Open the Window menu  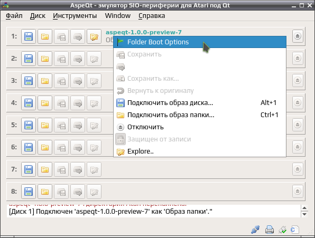point(118,16)
